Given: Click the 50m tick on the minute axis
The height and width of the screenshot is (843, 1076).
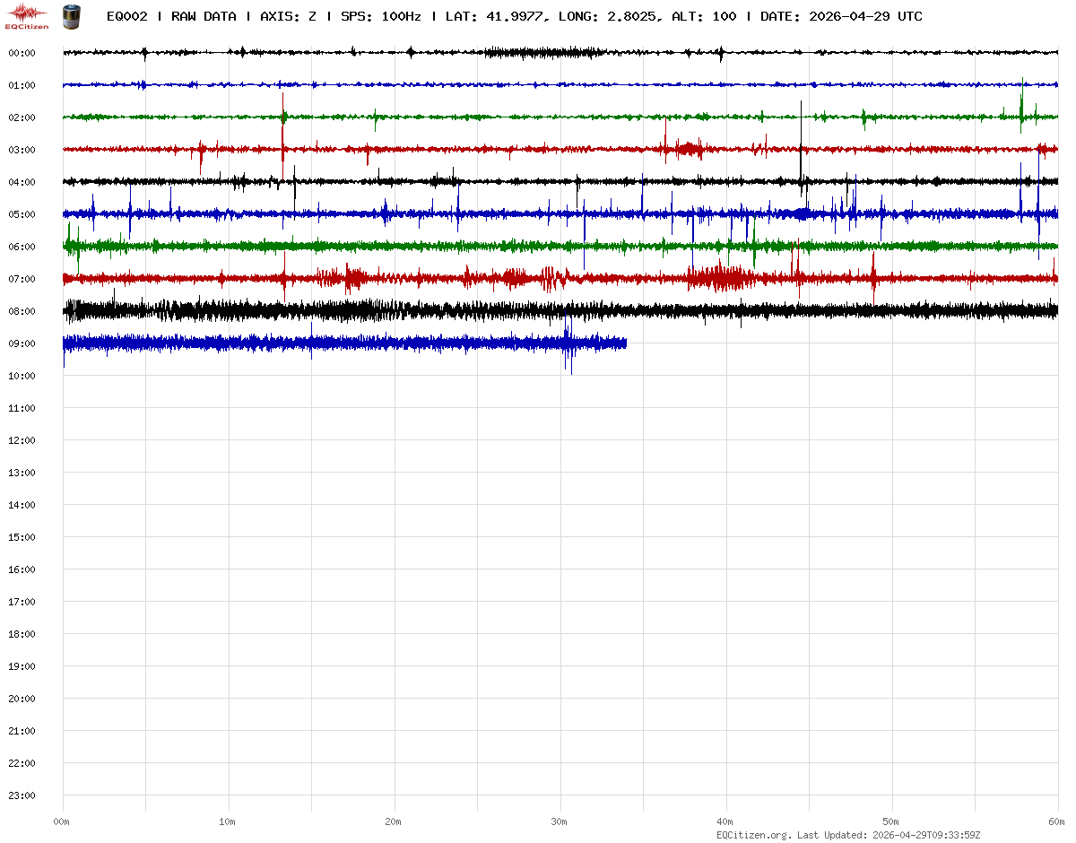Looking at the screenshot, I should click(x=890, y=821).
